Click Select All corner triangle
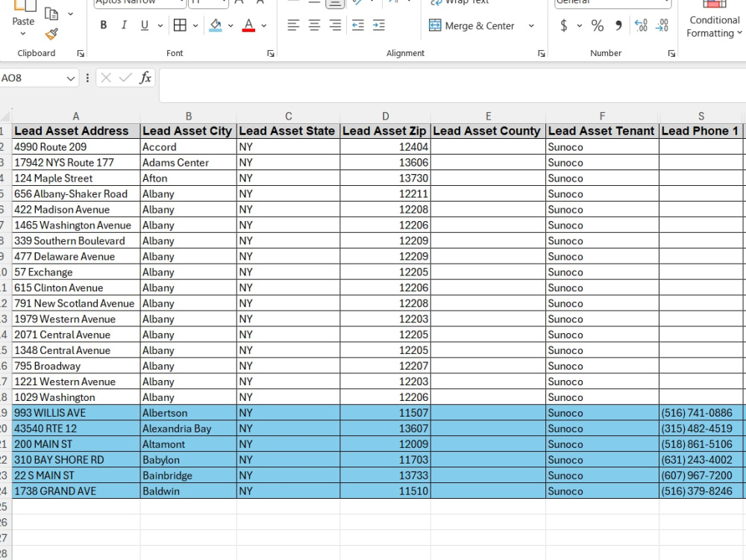The height and width of the screenshot is (560, 746). click(5, 116)
